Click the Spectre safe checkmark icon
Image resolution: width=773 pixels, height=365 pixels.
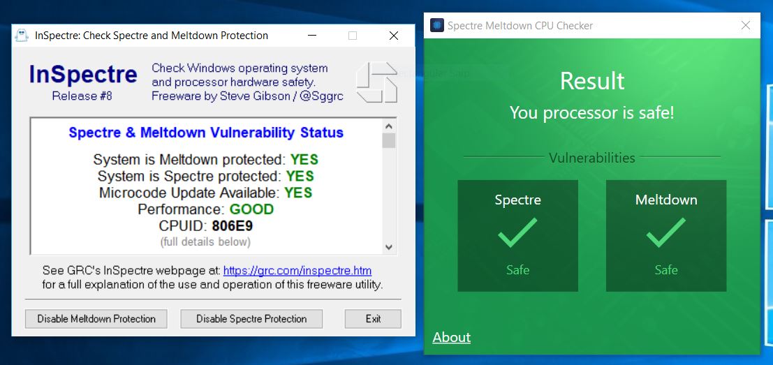(517, 232)
